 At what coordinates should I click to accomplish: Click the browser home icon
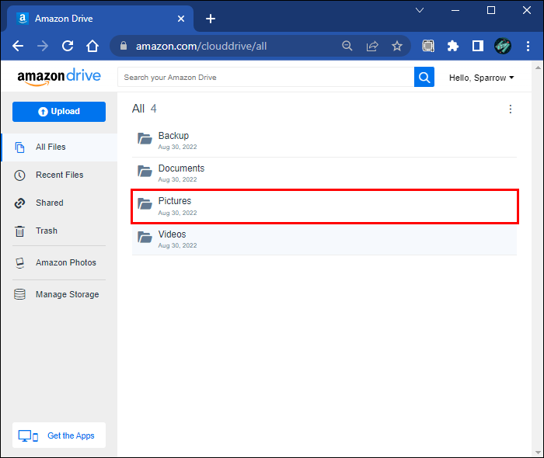pyautogui.click(x=92, y=46)
